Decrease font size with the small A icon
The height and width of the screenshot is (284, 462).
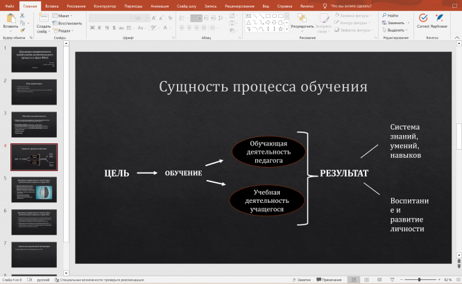point(161,18)
